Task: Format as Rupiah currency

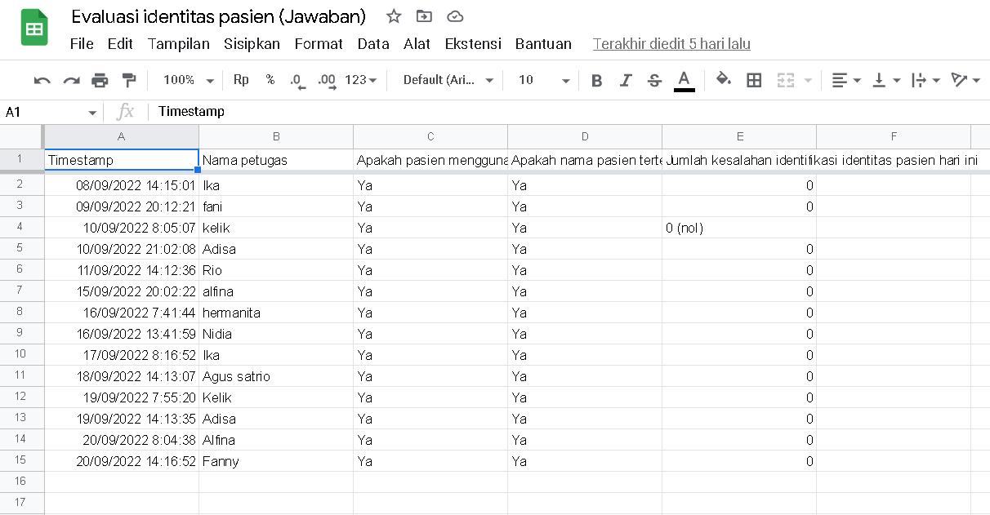Action: pyautogui.click(x=241, y=80)
